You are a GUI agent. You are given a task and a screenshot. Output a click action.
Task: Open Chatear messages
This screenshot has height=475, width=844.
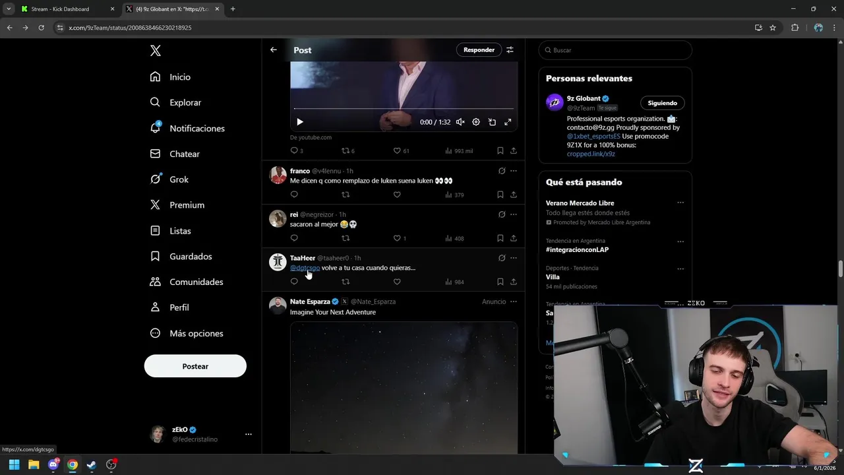click(x=175, y=154)
